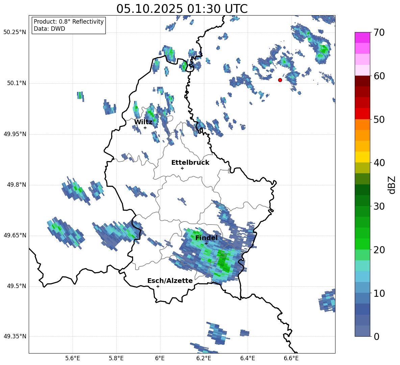Image resolution: width=400 pixels, height=365 pixels.
Task: Click the magenta swatch atop the colorbar
Action: (x=362, y=37)
